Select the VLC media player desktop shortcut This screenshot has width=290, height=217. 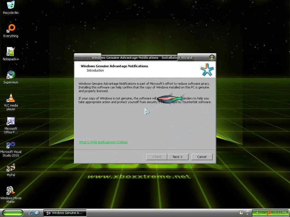(x=11, y=102)
